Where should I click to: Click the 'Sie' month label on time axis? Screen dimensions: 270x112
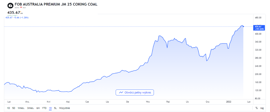click(x=127, y=102)
